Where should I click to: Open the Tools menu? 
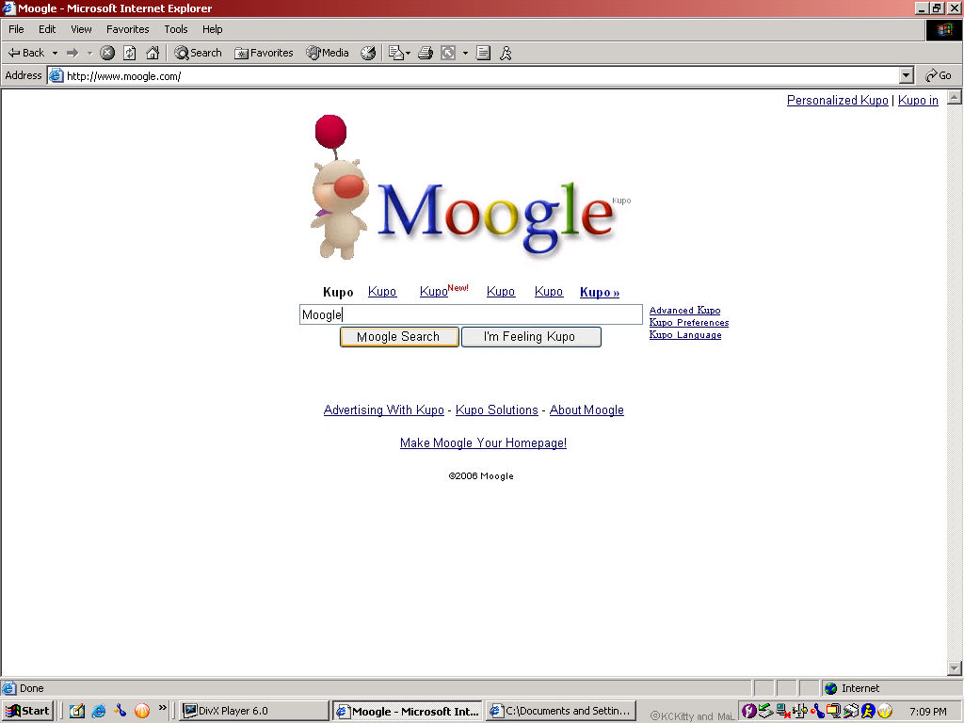(175, 29)
